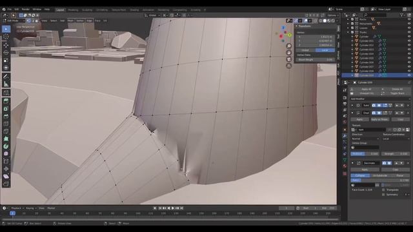
Task: Switch to face select mode
Action: point(37,21)
